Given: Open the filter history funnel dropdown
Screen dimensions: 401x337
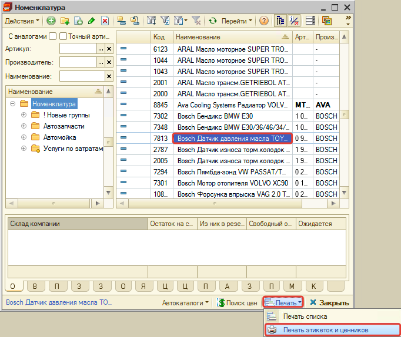Looking at the screenshot, I should tap(181, 21).
